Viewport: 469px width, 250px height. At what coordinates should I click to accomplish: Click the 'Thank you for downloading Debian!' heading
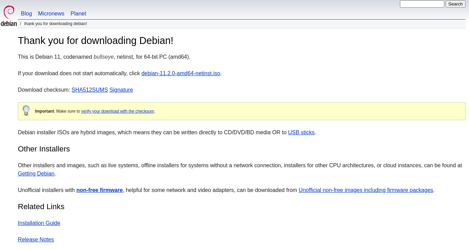pos(95,41)
